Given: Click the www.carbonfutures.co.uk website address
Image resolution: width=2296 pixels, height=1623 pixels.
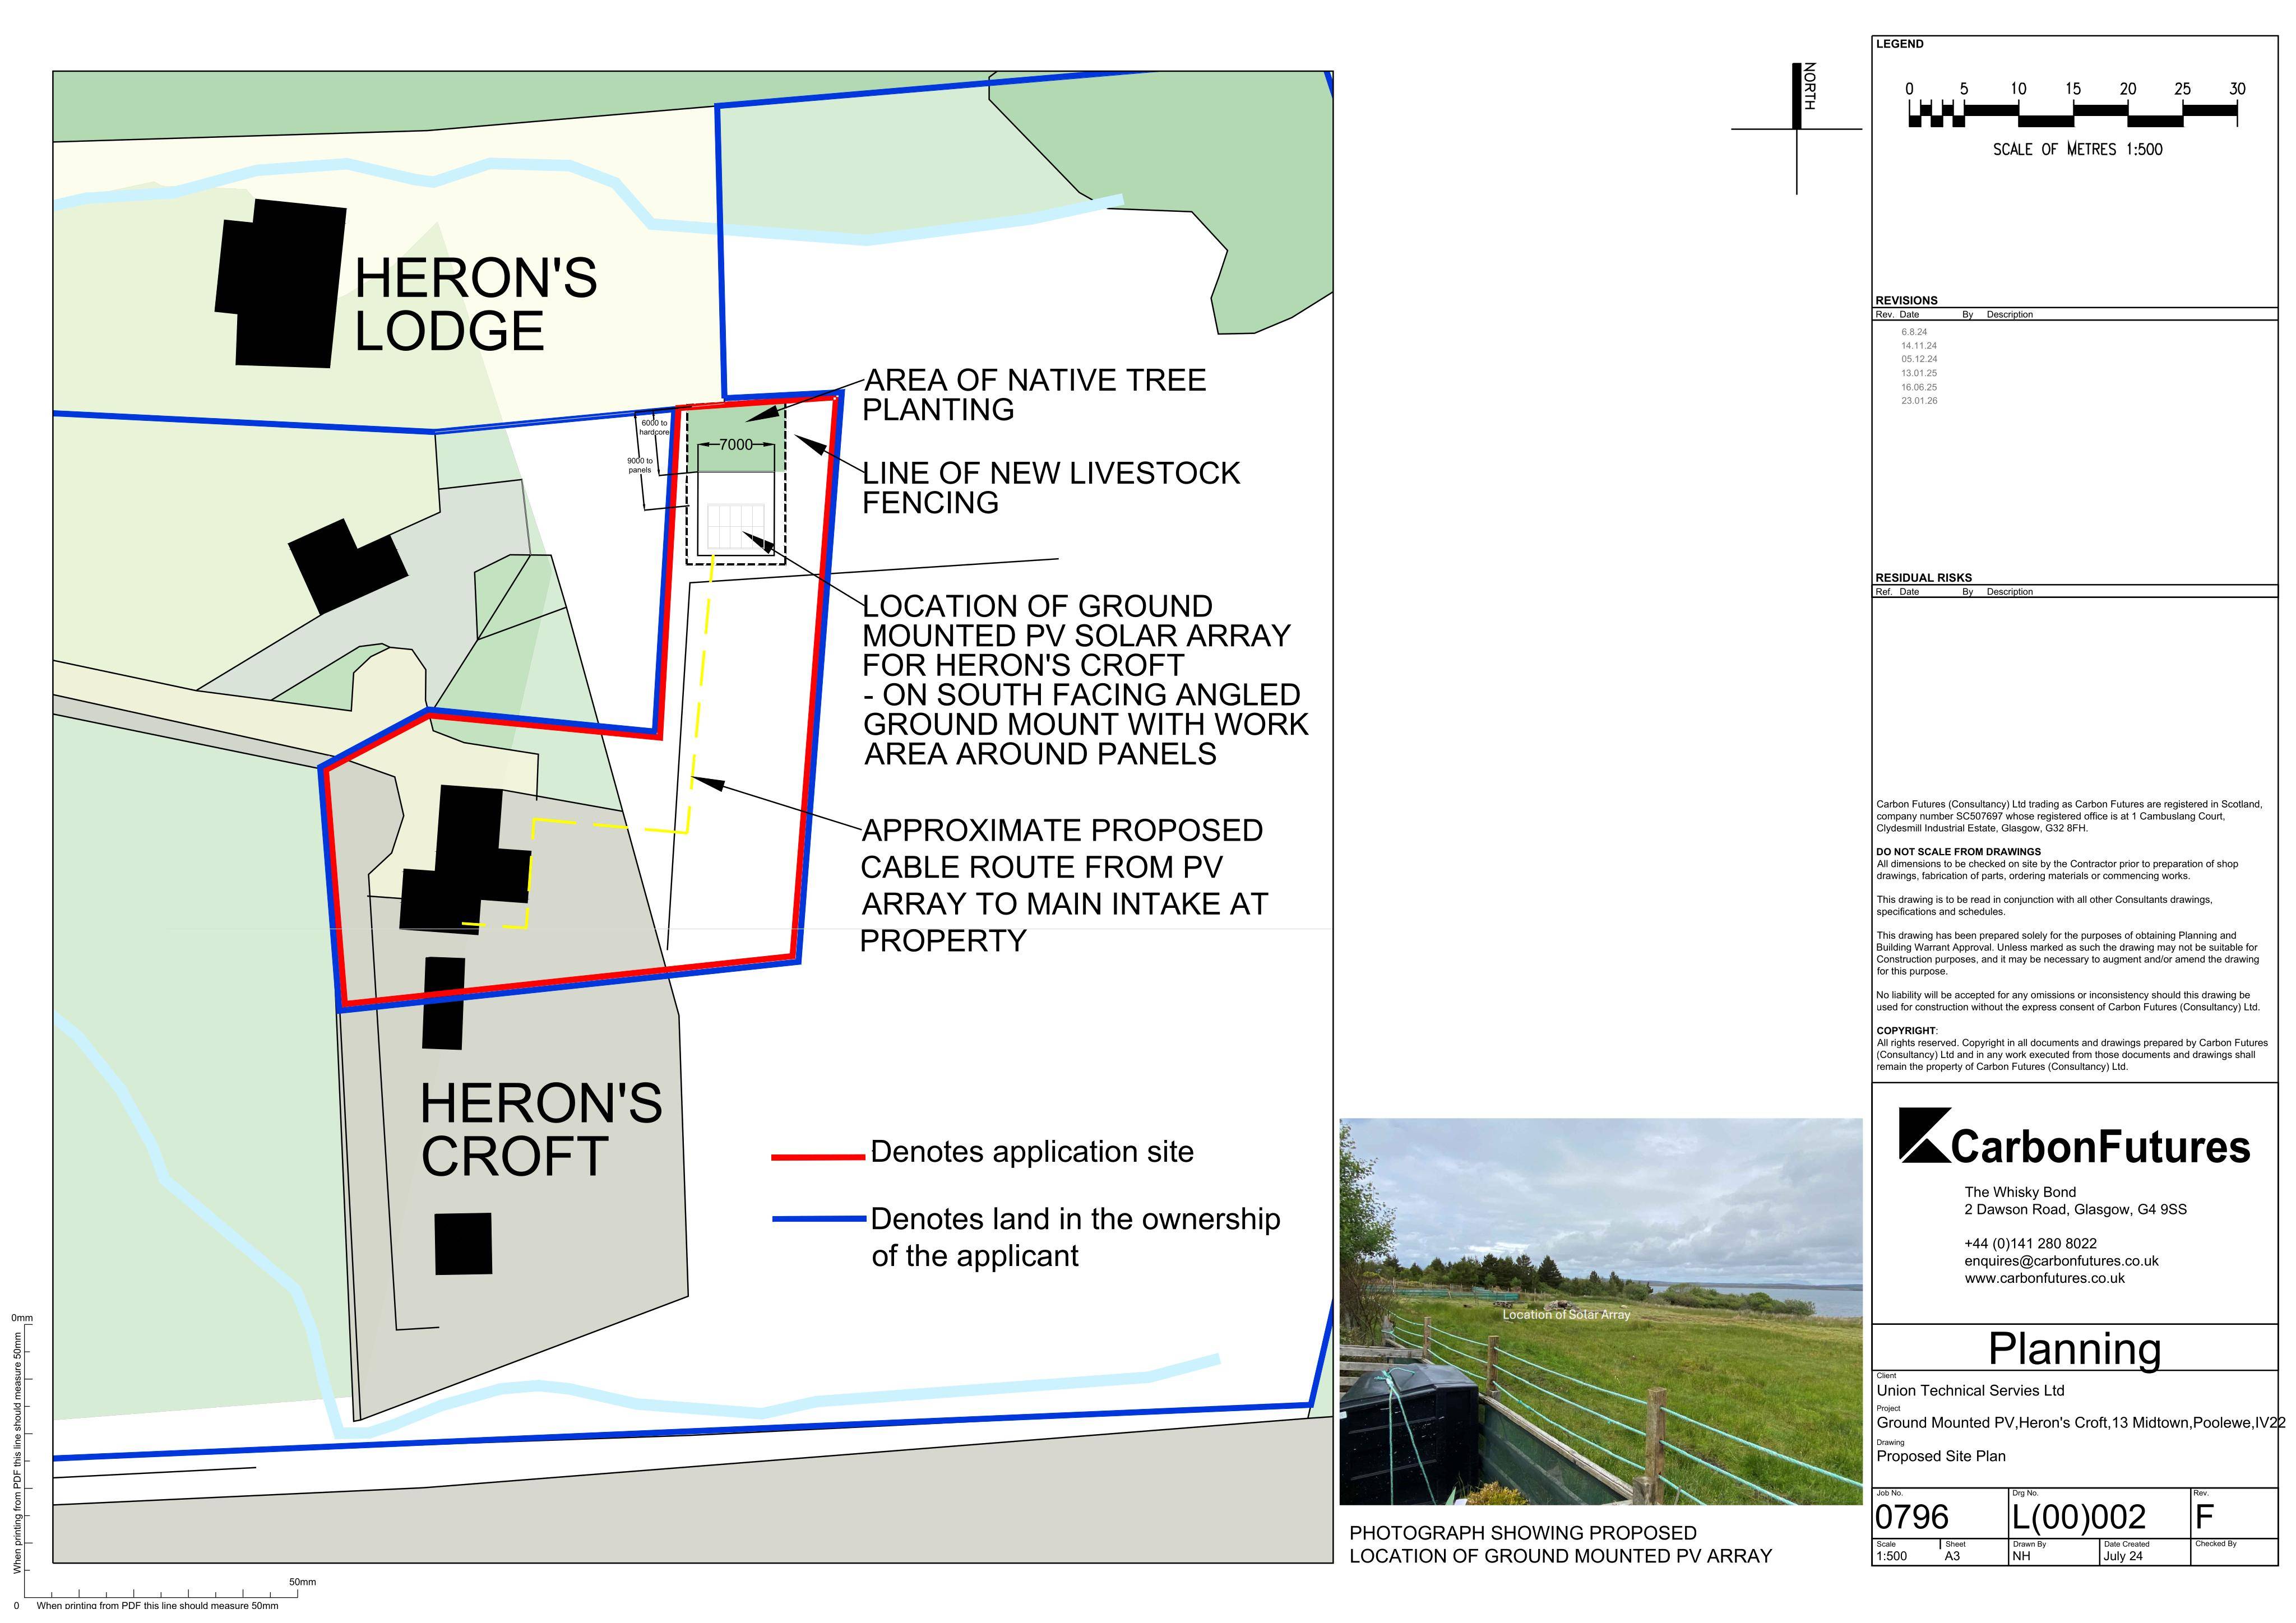Looking at the screenshot, I should 2045,1278.
